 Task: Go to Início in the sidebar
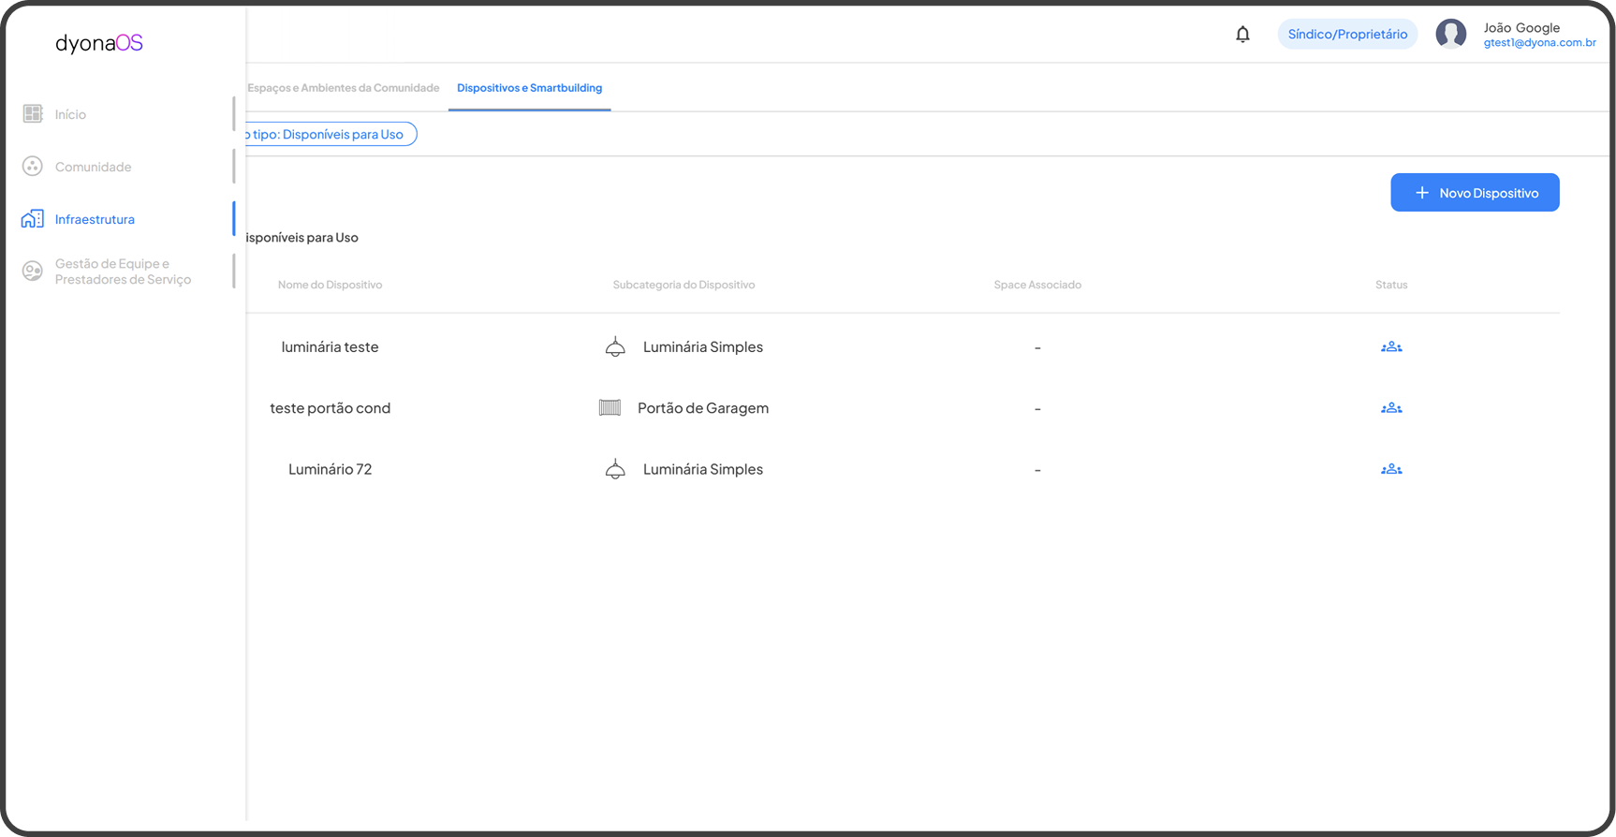coord(70,114)
